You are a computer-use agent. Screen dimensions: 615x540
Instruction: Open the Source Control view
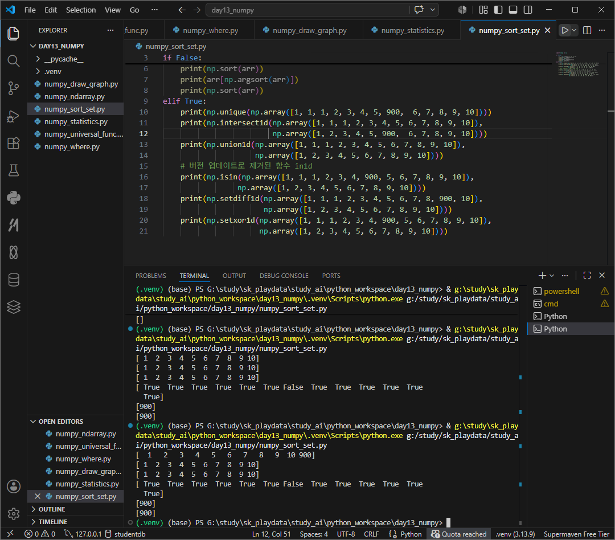[13, 88]
